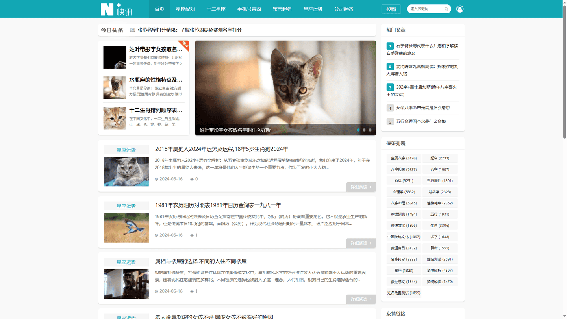Screen dimensions: 567x319
Task: Select the second carousel dot
Action: coord(364,130)
